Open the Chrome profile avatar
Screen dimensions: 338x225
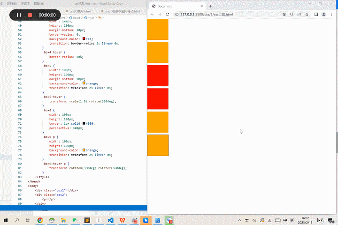click(324, 15)
